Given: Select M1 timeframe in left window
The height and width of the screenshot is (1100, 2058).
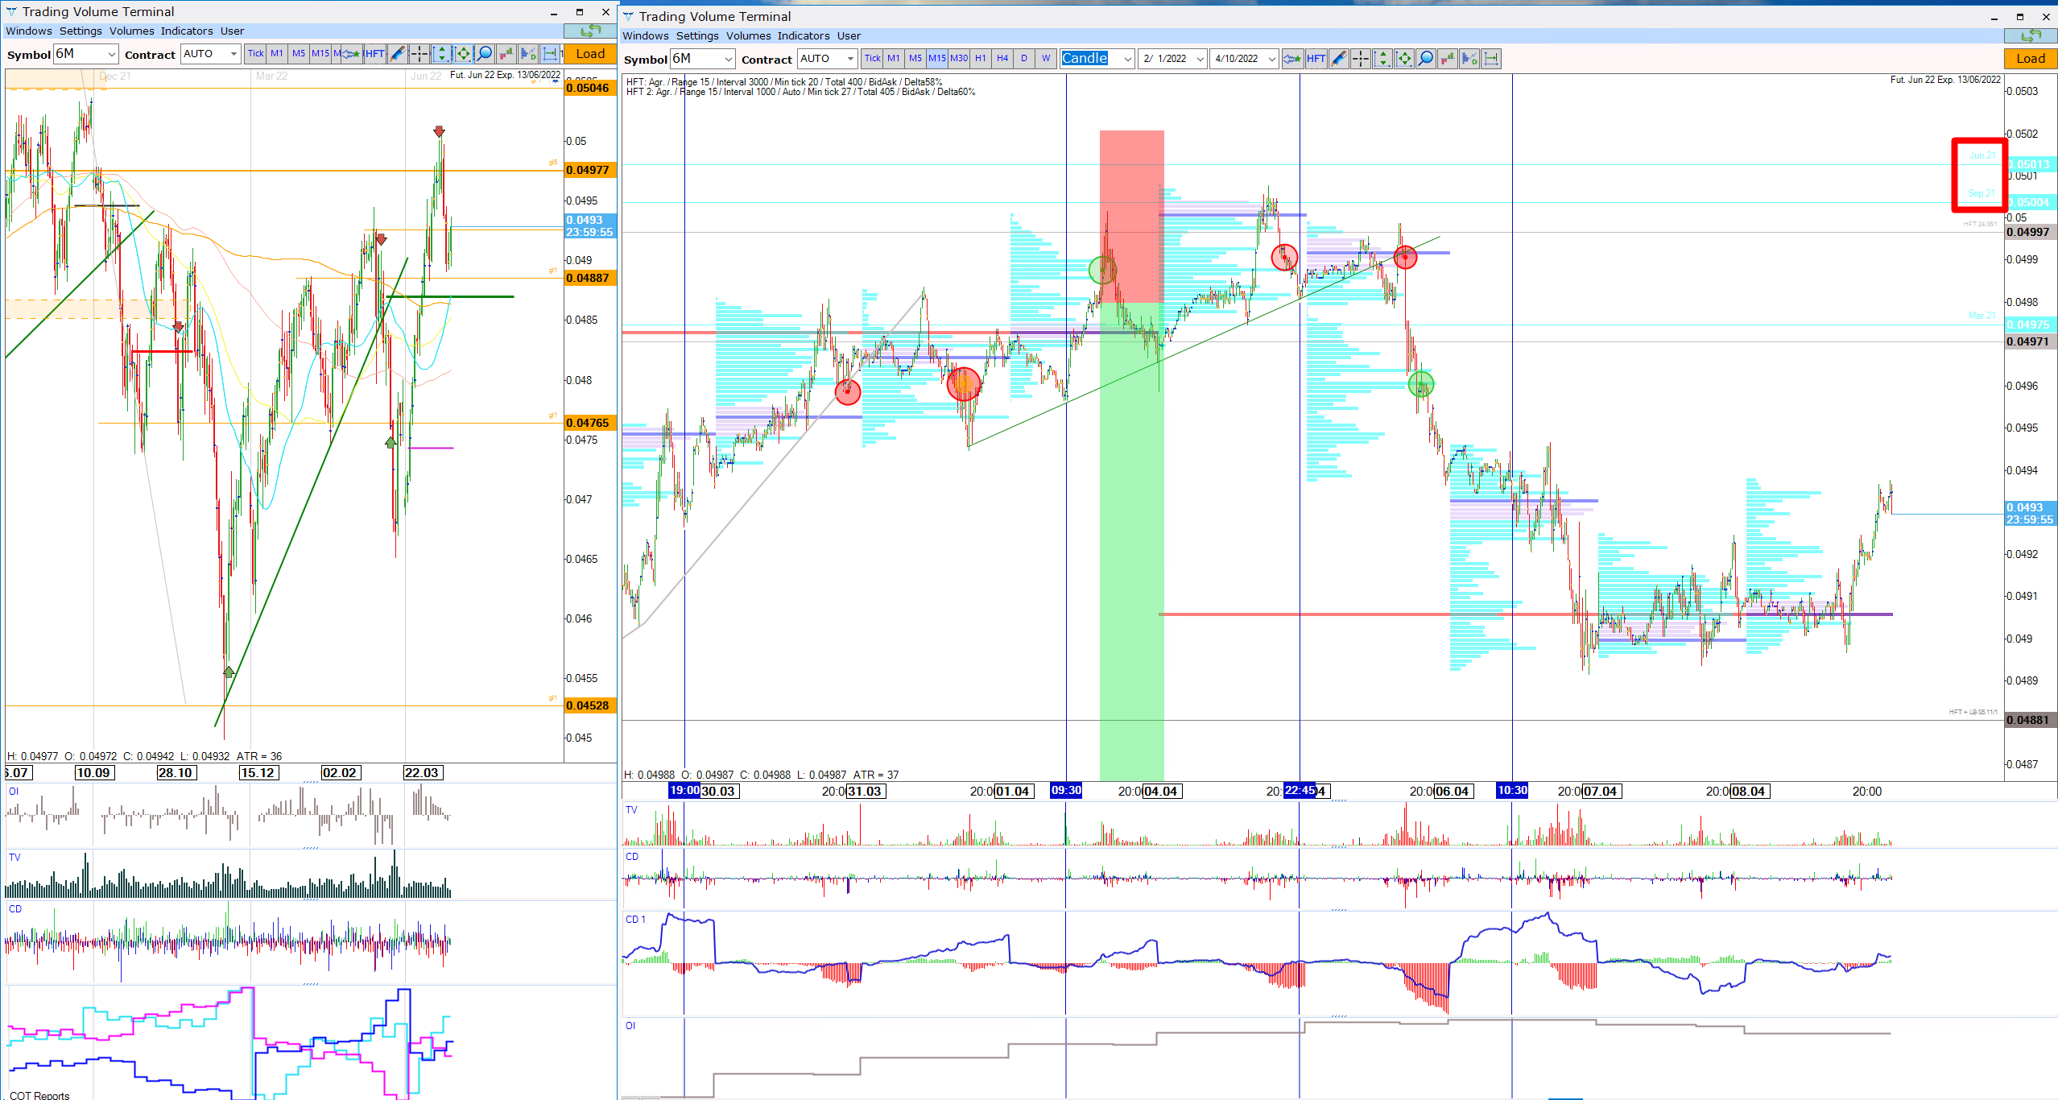Looking at the screenshot, I should (277, 54).
